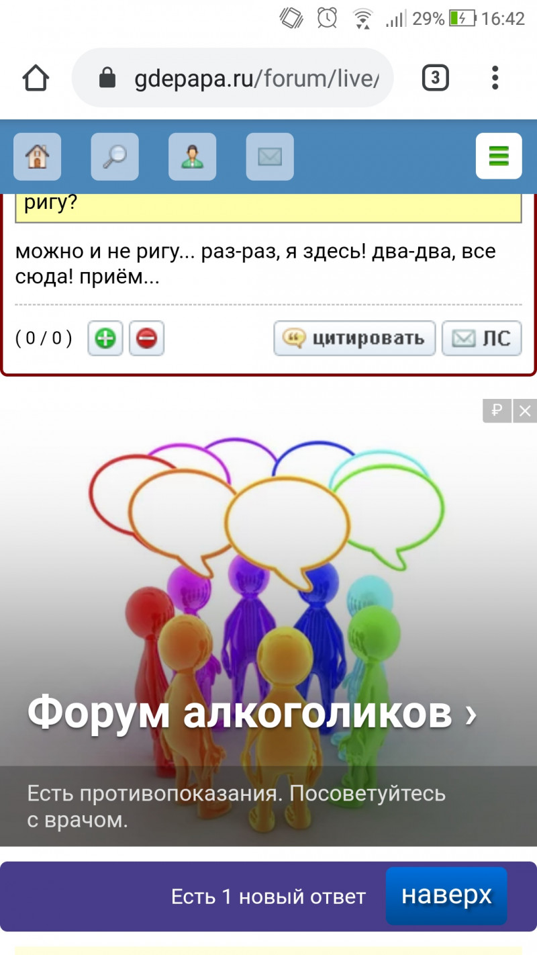Screen dimensions: 537x955
Task: Open browser tab switcher showing 3
Action: 435,79
